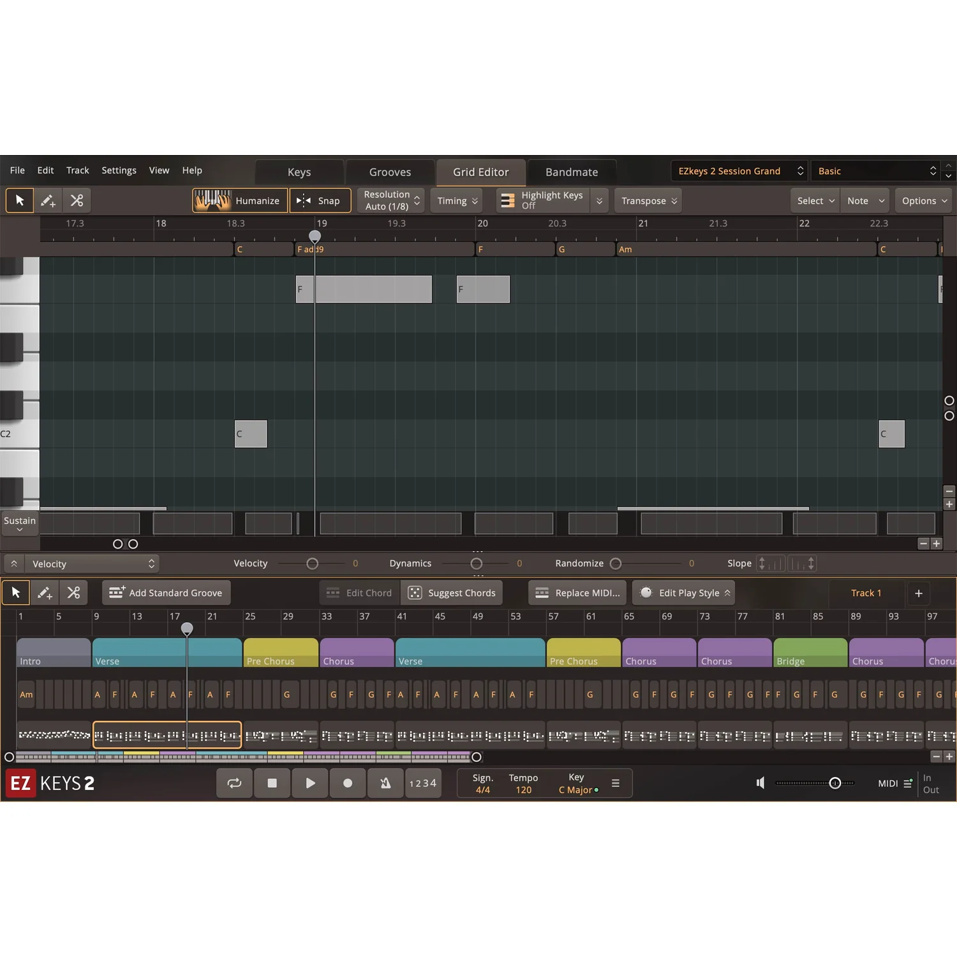Switch to the Bandmate tab
The width and height of the screenshot is (957, 957).
(x=572, y=172)
